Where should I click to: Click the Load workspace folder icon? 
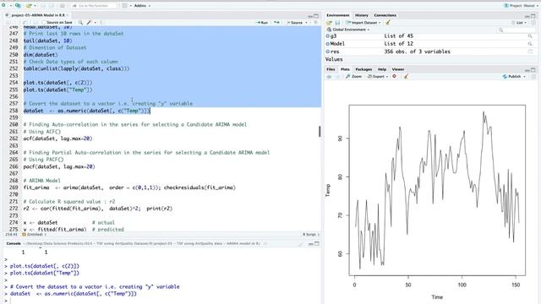(329, 23)
